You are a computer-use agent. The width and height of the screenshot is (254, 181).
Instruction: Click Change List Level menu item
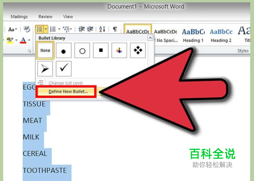pyautogui.click(x=66, y=83)
